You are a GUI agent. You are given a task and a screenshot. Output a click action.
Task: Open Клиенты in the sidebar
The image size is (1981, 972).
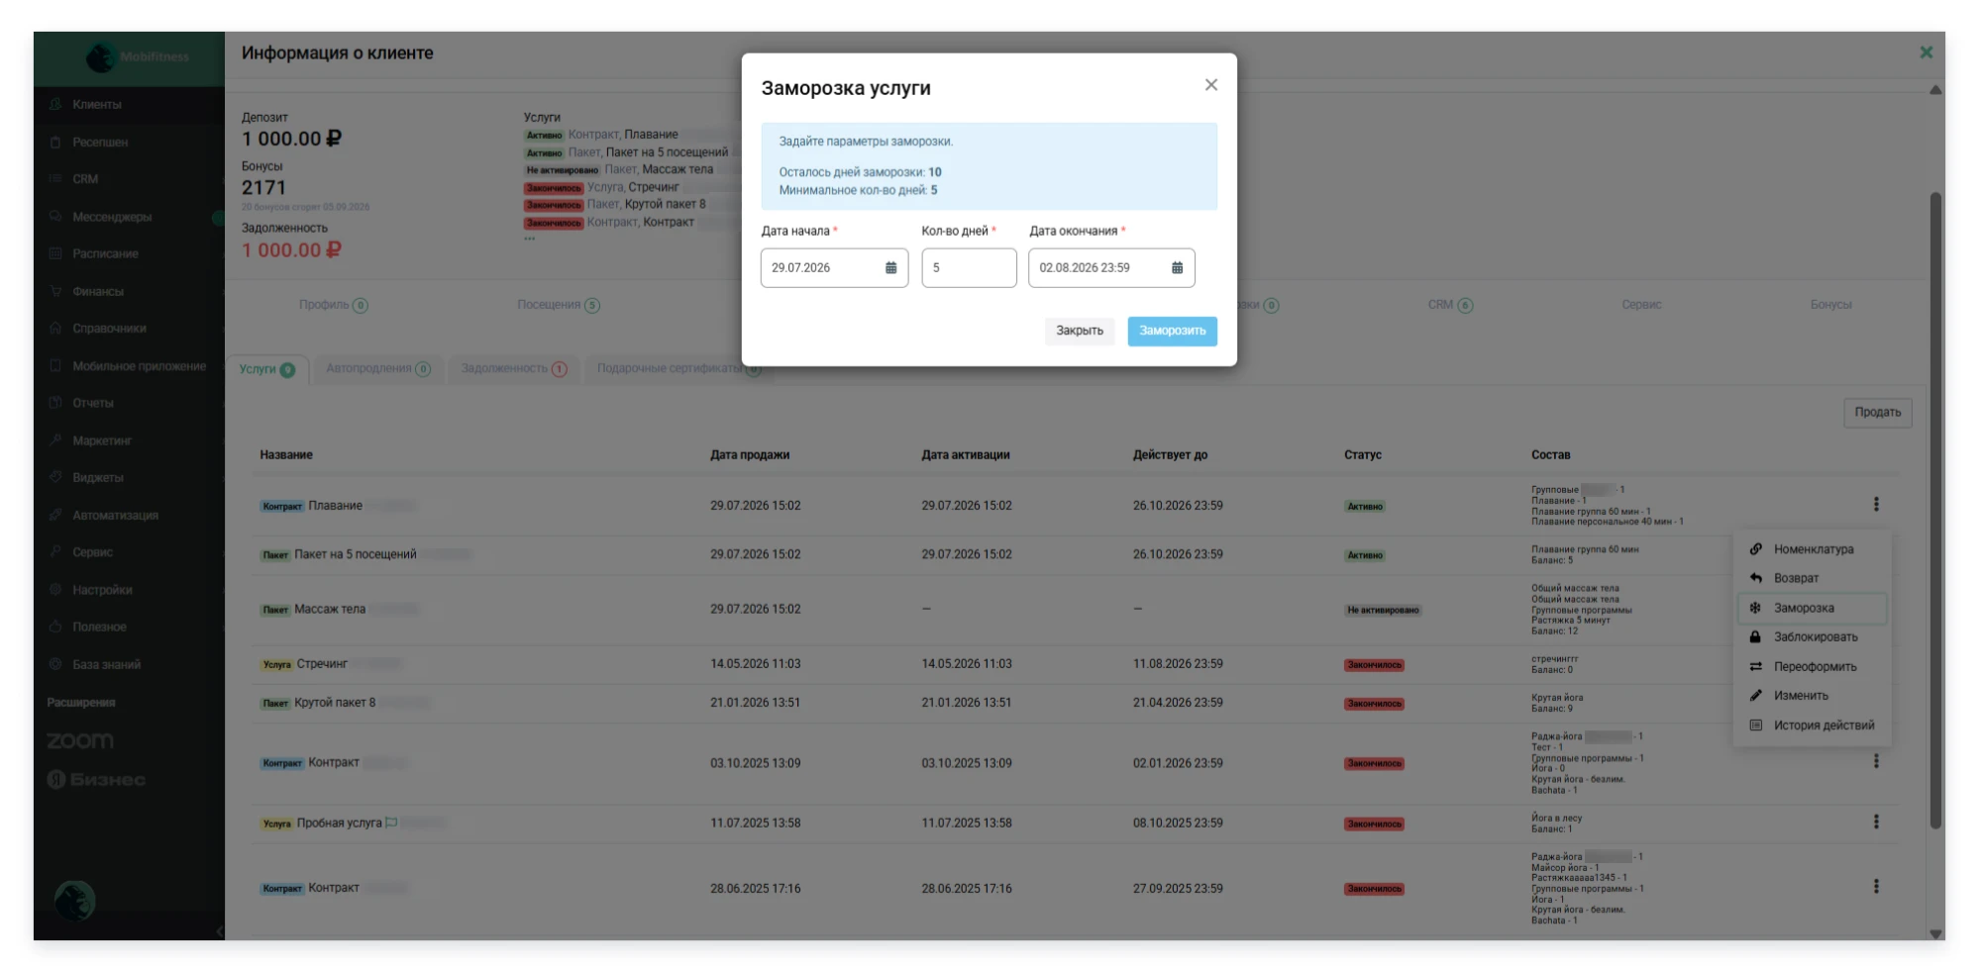[129, 105]
